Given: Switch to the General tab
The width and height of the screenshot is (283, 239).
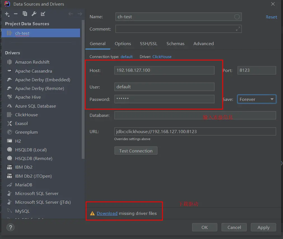Looking at the screenshot, I should [x=98, y=44].
